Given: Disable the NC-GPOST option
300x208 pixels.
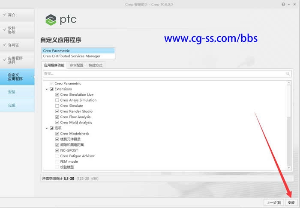Looking at the screenshot, I should pyautogui.click(x=57, y=150).
